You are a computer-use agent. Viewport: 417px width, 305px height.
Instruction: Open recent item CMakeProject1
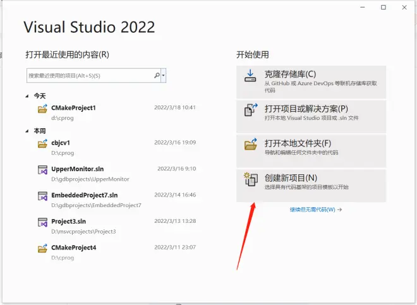(x=117, y=113)
